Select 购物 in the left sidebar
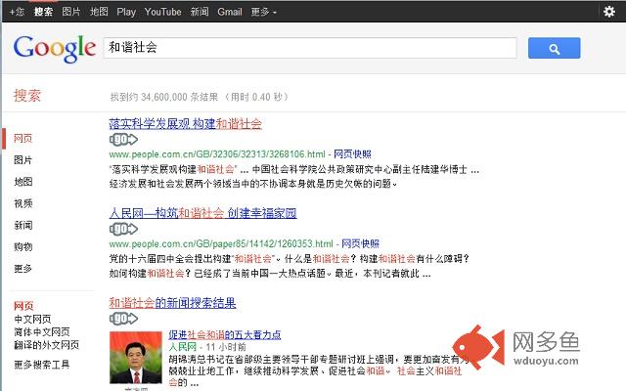 (22, 246)
